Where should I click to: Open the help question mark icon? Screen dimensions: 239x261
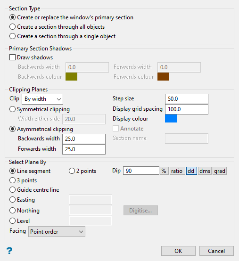pos(9,251)
